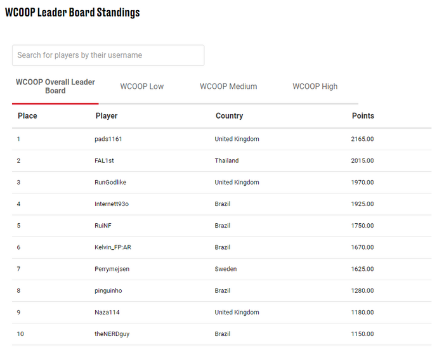The image size is (444, 350).
Task: Click theNERDguy player name
Action: [x=112, y=334]
